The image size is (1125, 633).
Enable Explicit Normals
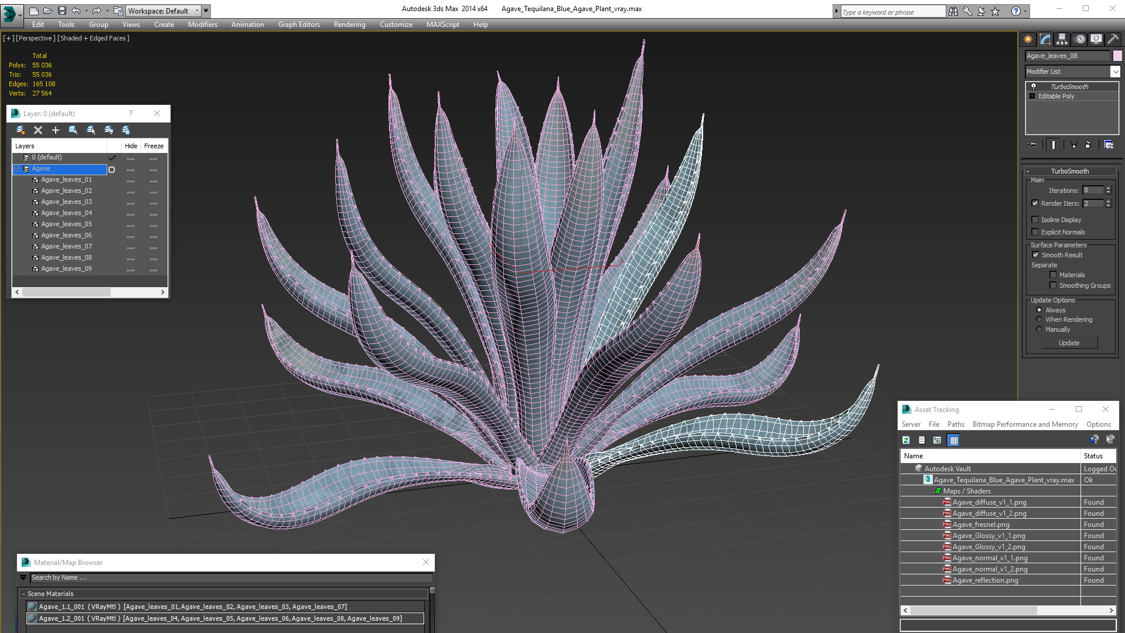click(x=1035, y=232)
